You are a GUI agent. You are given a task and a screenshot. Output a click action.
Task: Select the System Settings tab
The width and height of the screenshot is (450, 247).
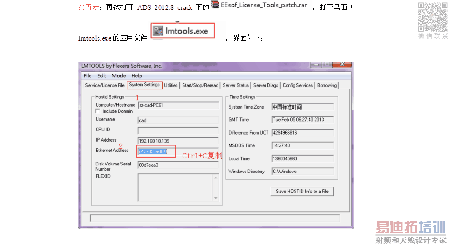pyautogui.click(x=144, y=85)
